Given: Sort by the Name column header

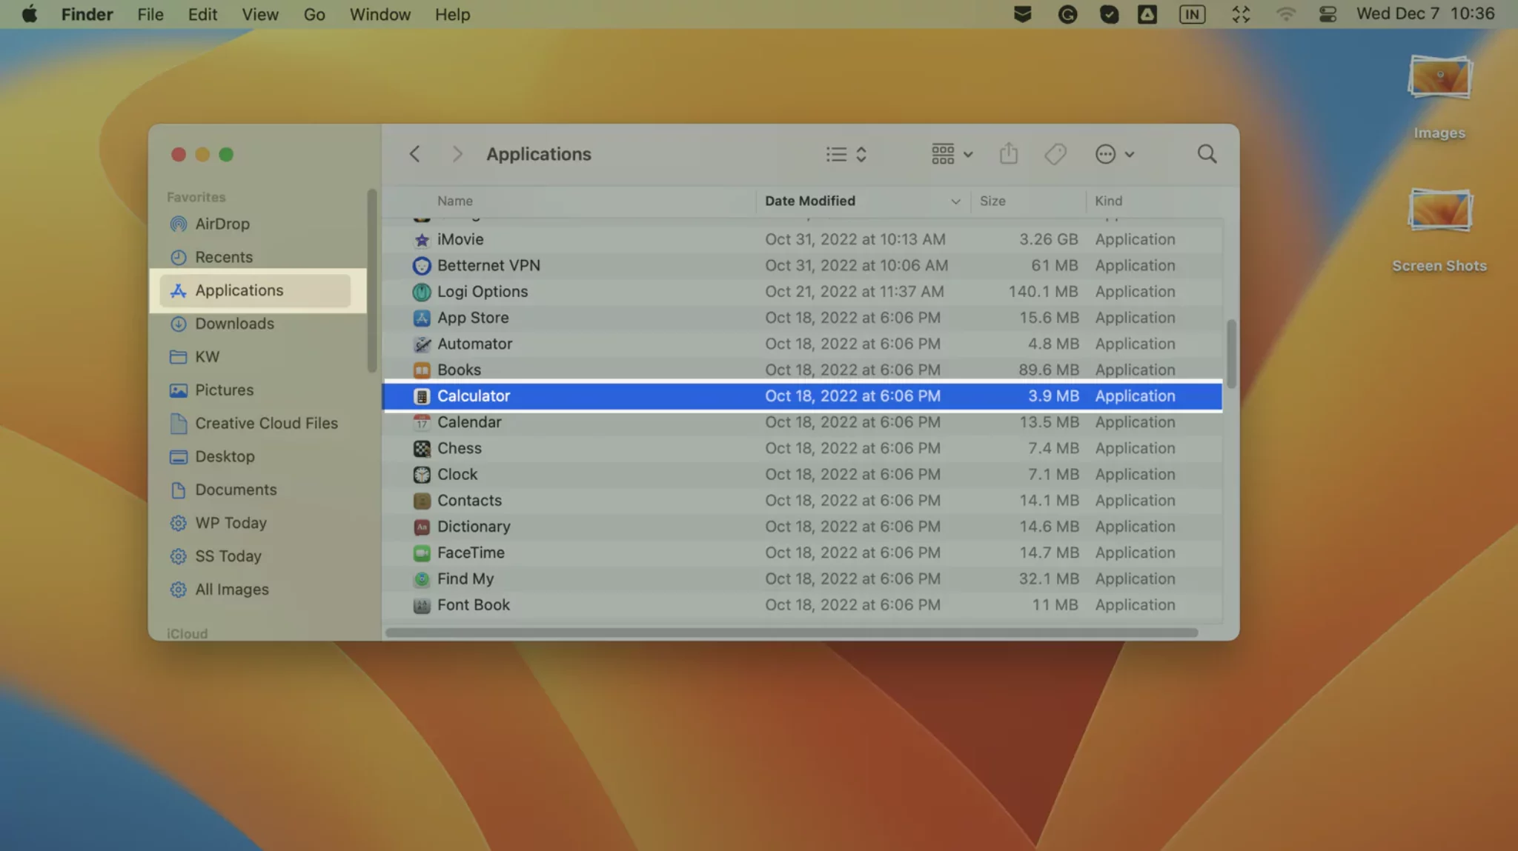Looking at the screenshot, I should [x=454, y=201].
